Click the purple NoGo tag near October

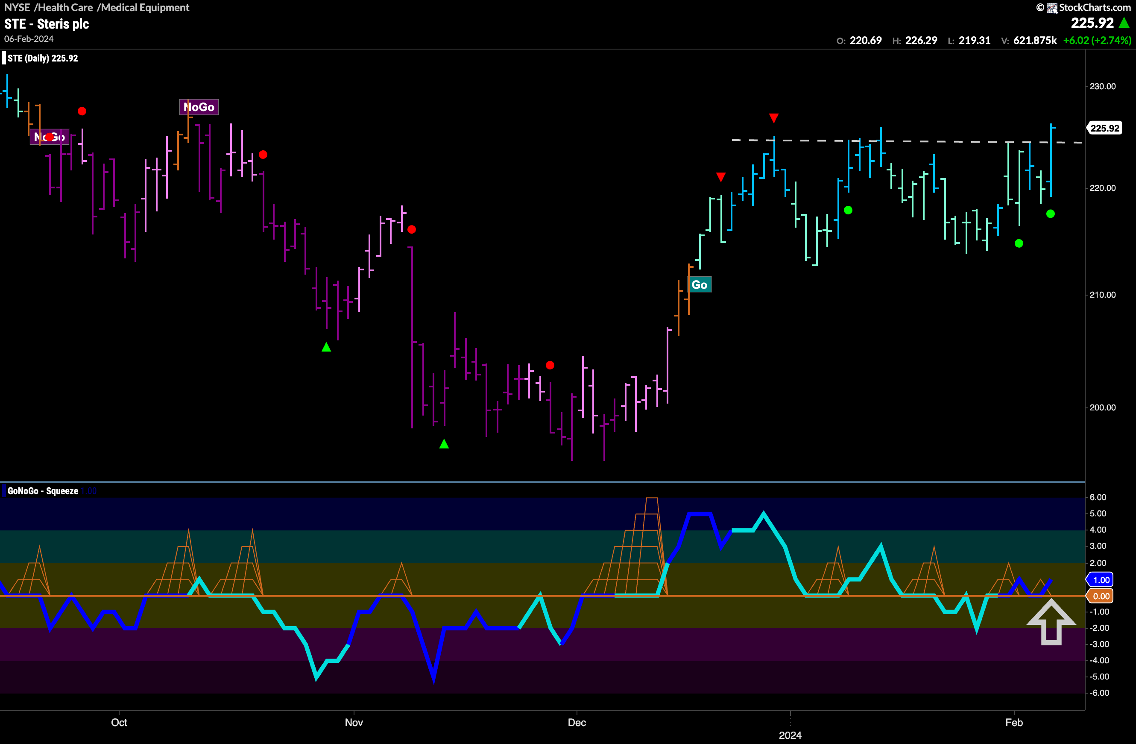[199, 107]
